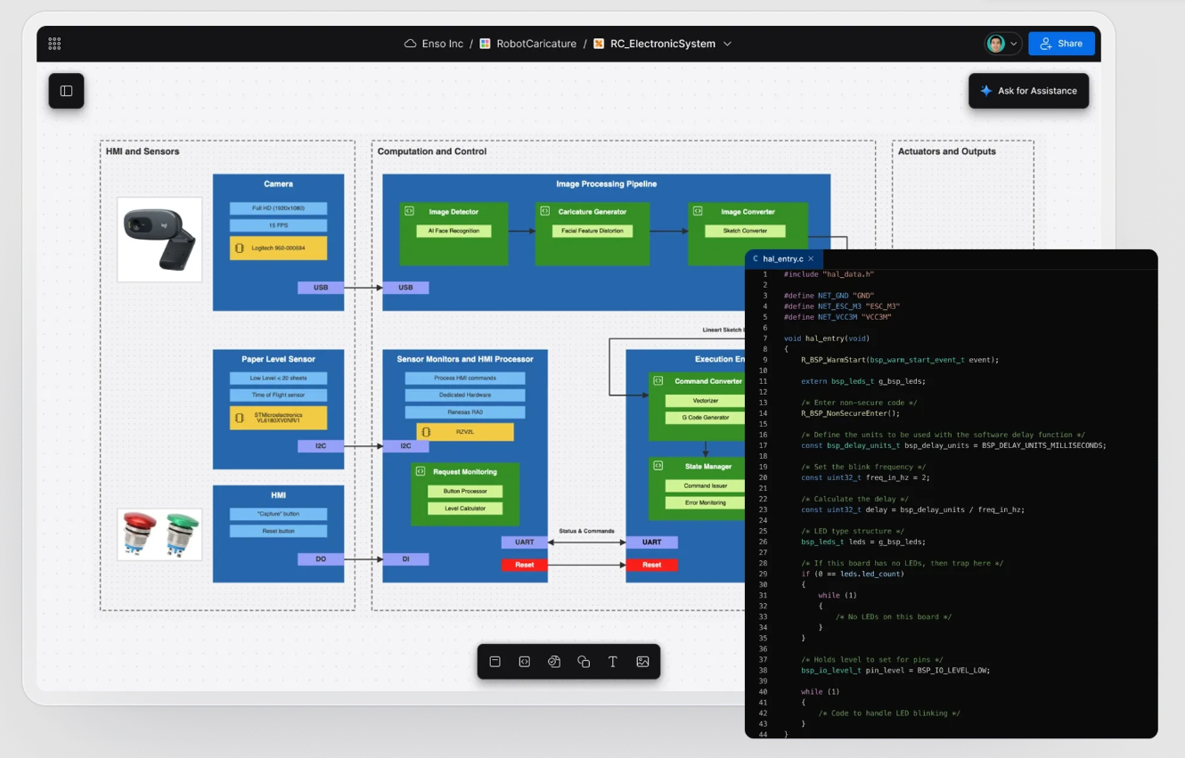Click the chip icon on RZV2L component
Viewport: 1185px width, 758px height.
(426, 432)
